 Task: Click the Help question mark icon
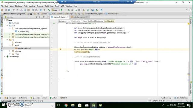point(101,10)
